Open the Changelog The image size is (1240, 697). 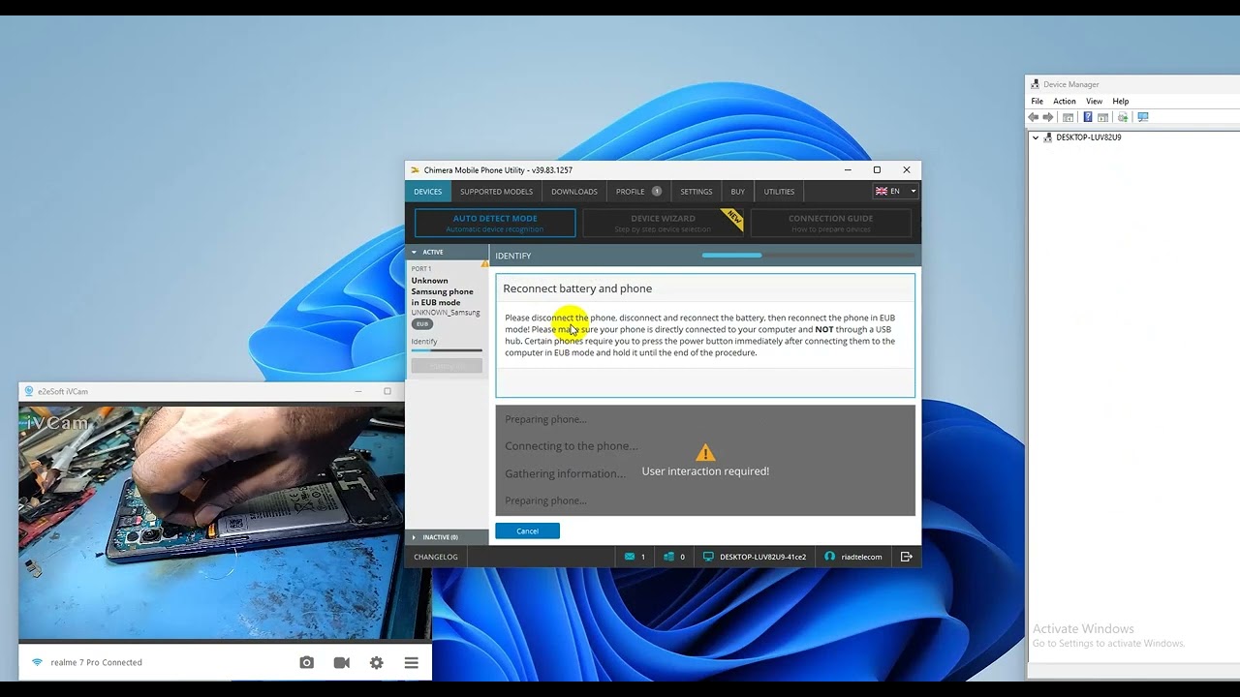tap(436, 557)
